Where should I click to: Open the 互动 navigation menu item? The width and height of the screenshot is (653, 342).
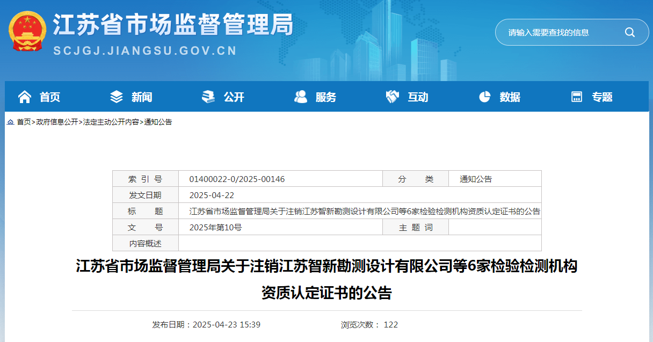(418, 97)
